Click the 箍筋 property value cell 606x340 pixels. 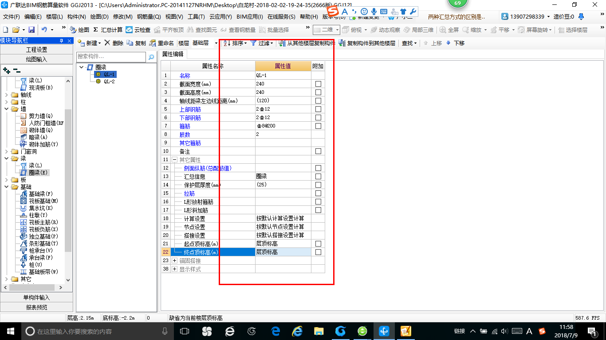283,126
